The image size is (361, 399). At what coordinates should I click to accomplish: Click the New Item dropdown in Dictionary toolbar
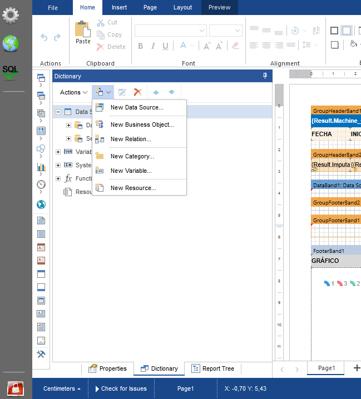[x=103, y=92]
